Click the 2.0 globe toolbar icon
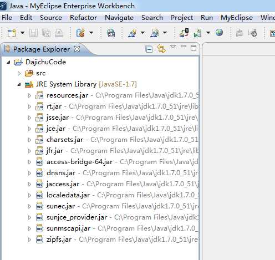The height and width of the screenshot is (260, 275). pos(111,33)
